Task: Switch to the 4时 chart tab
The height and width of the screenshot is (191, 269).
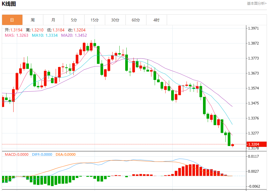Action: pos(156,20)
